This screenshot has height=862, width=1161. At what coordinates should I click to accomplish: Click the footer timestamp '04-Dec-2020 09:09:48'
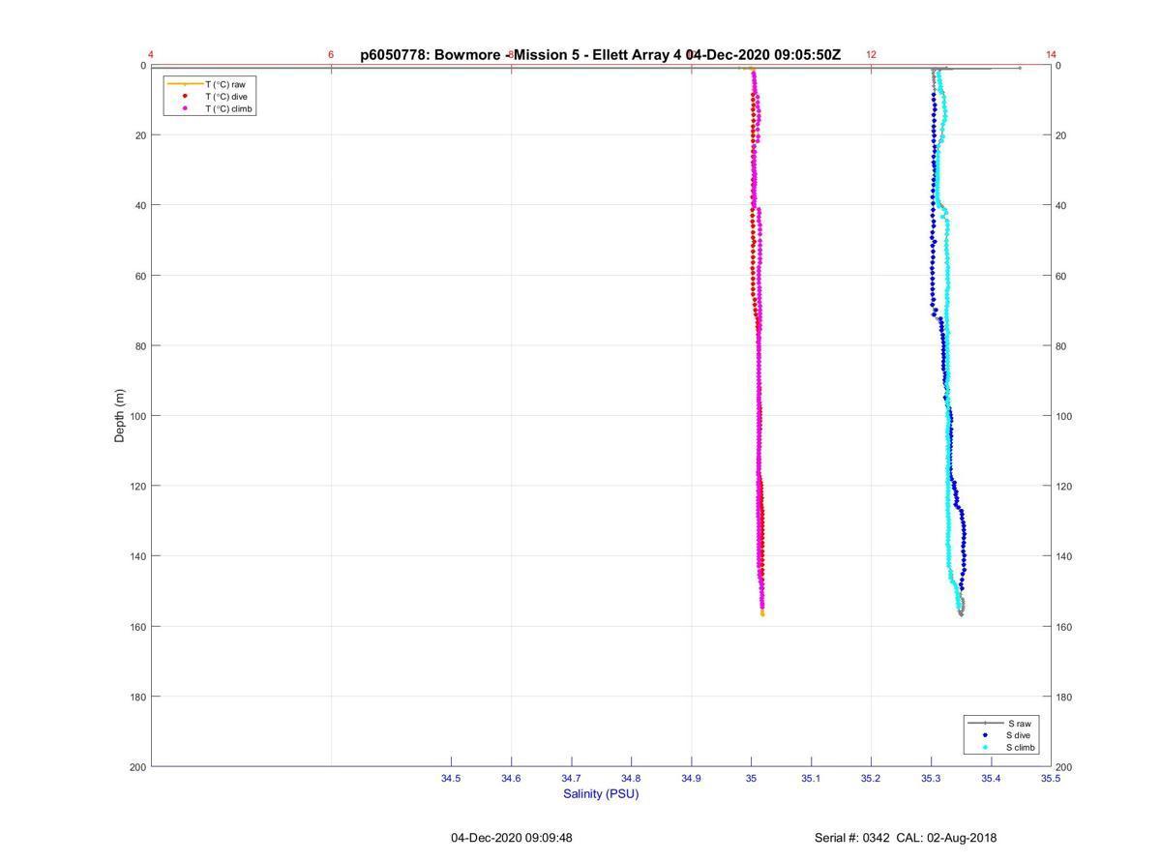pos(511,838)
